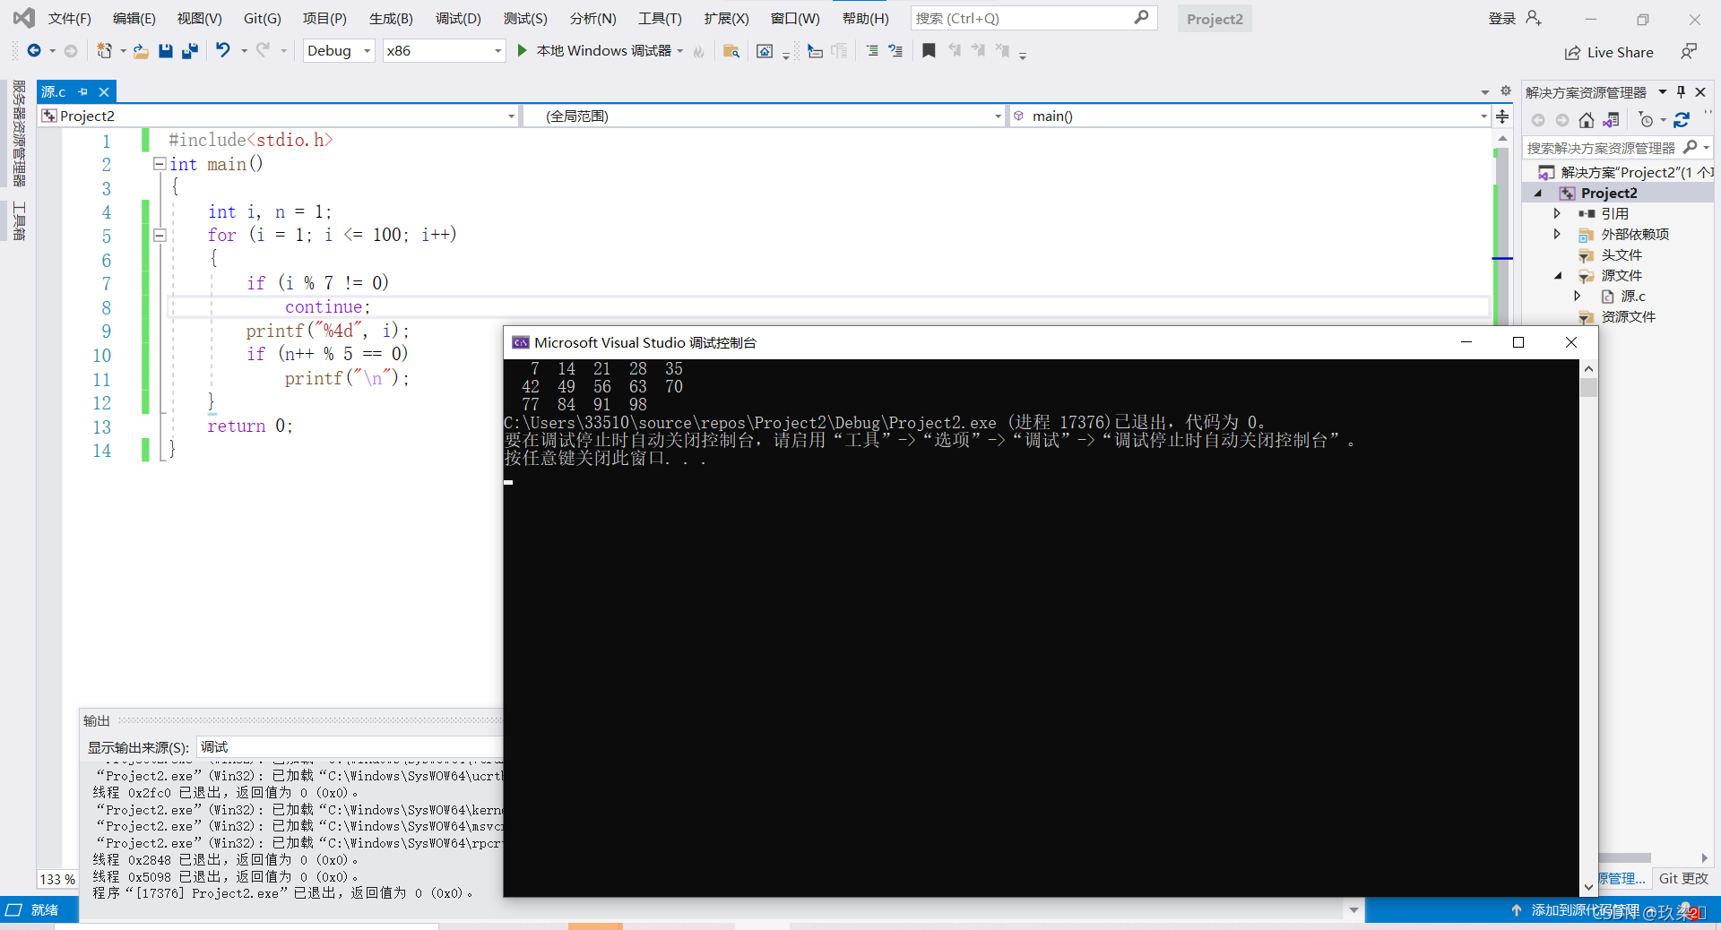Expand the 引用 node
1721x930 pixels.
tap(1557, 213)
